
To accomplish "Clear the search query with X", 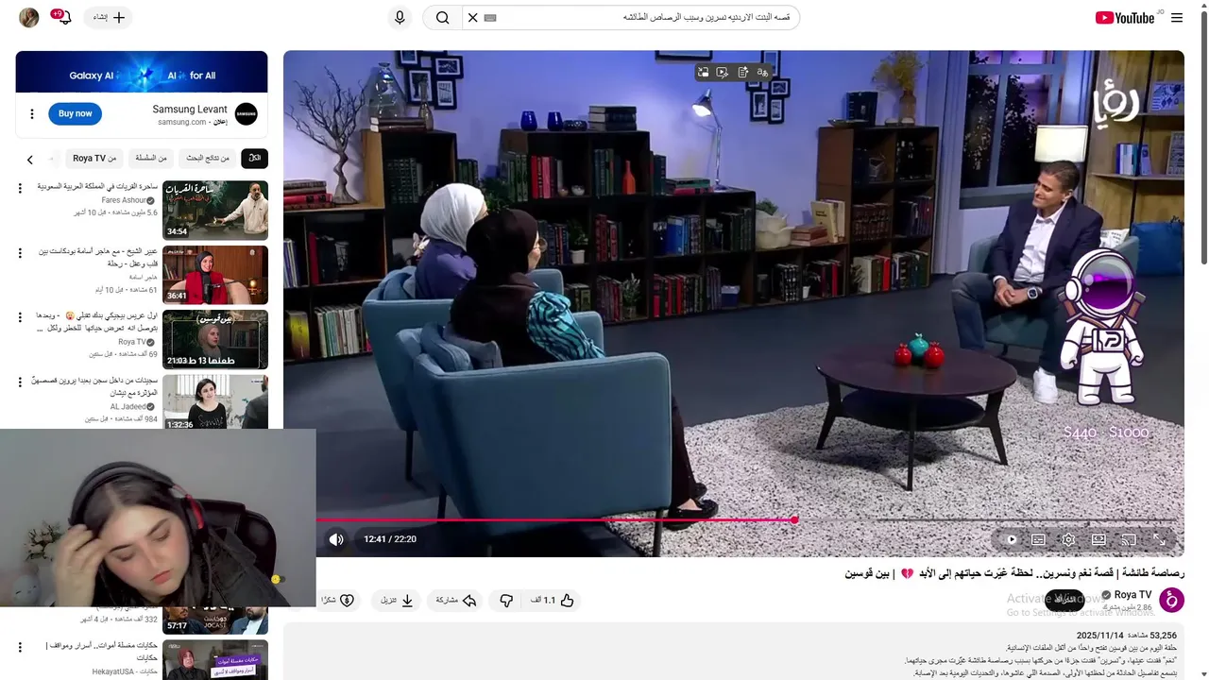I will tap(473, 17).
